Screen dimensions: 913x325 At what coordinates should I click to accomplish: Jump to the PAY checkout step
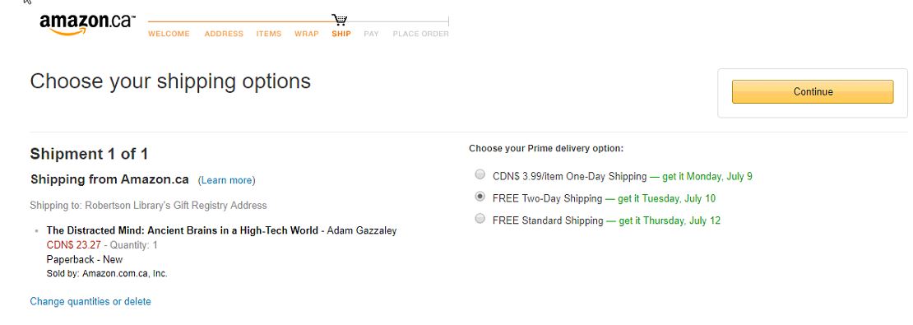pyautogui.click(x=372, y=34)
